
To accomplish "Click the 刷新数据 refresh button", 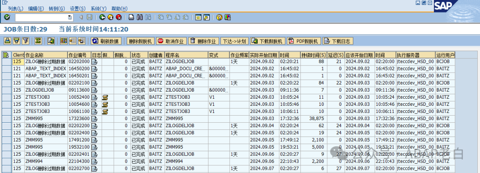I will point(107,41).
